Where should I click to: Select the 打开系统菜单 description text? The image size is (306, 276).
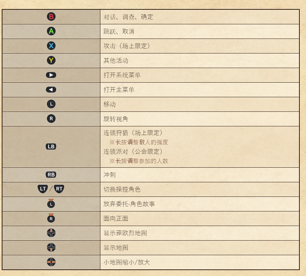122,75
